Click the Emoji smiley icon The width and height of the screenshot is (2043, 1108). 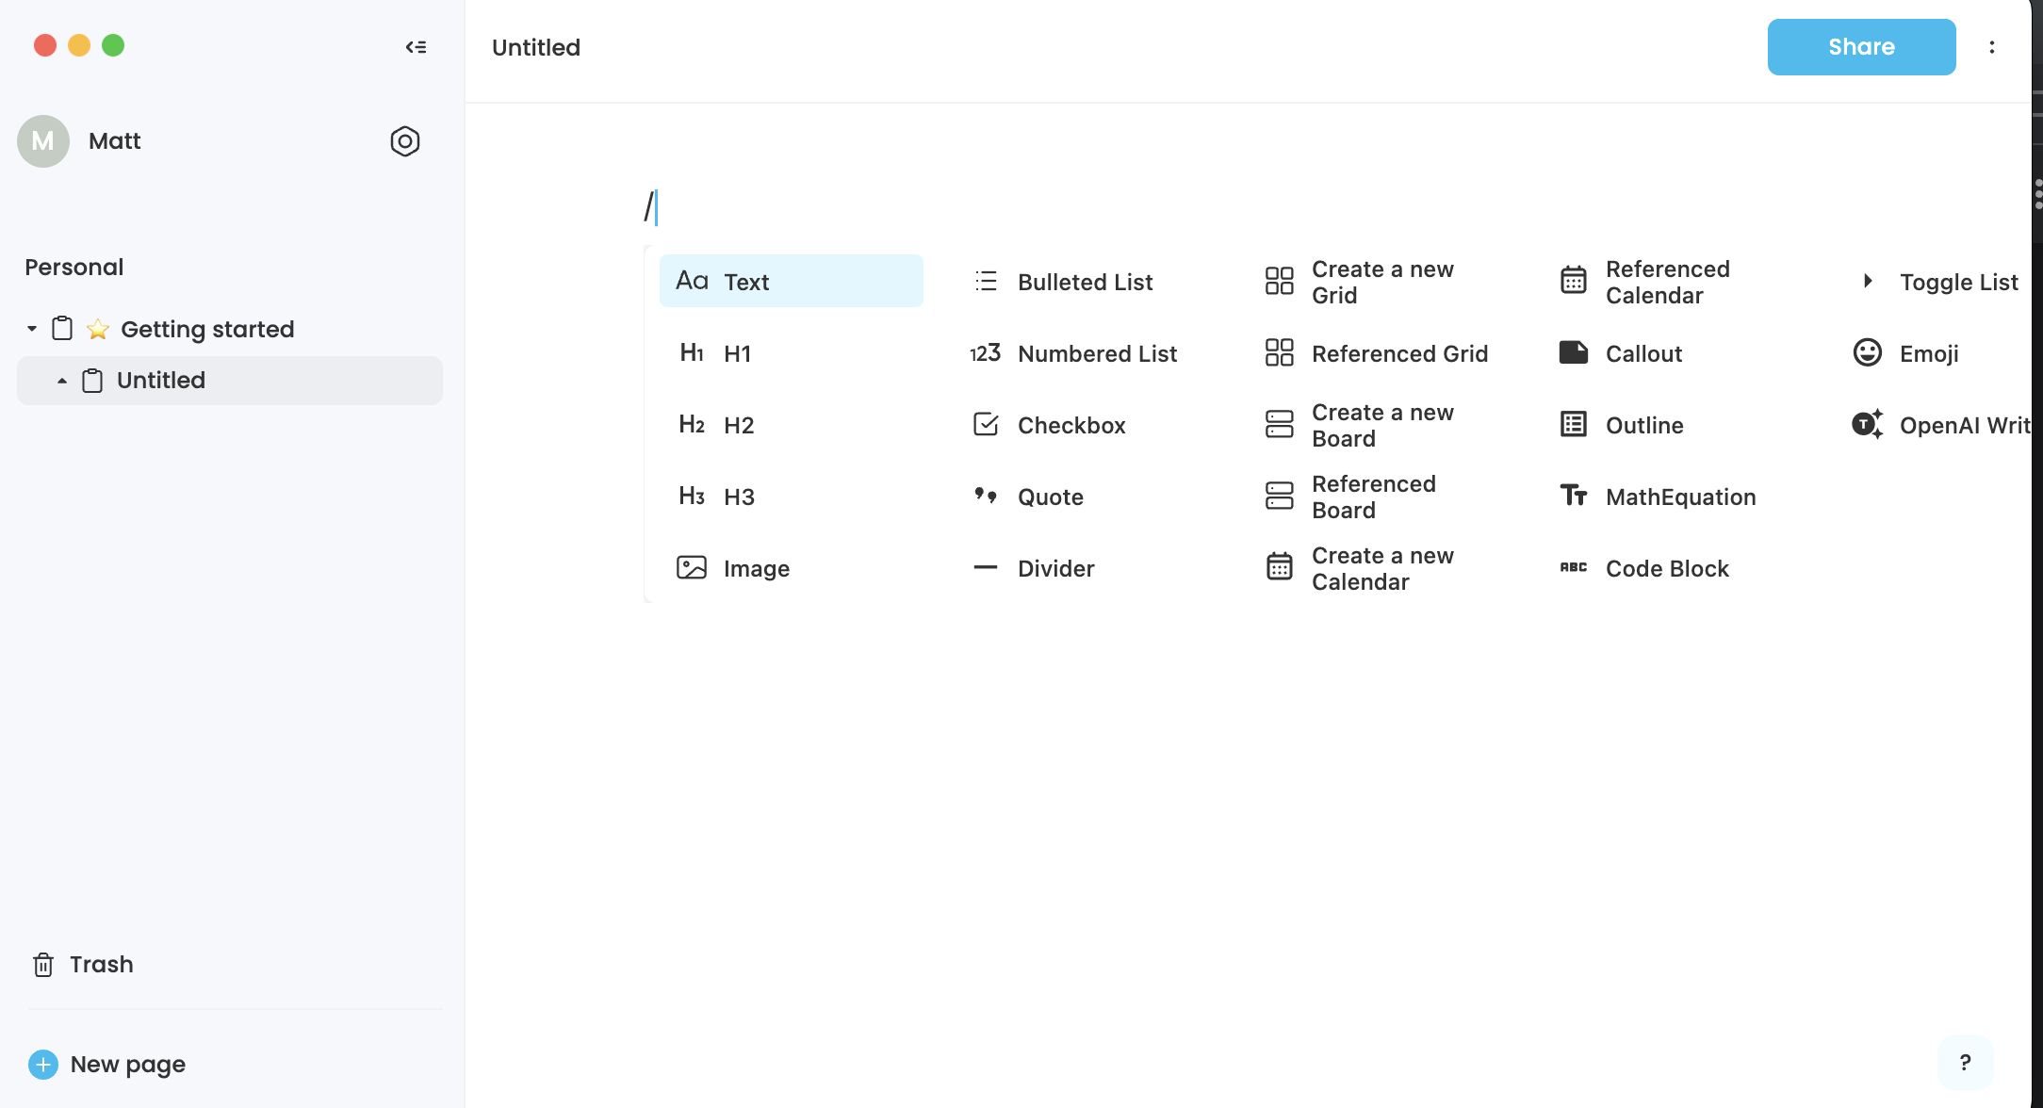tap(1867, 353)
